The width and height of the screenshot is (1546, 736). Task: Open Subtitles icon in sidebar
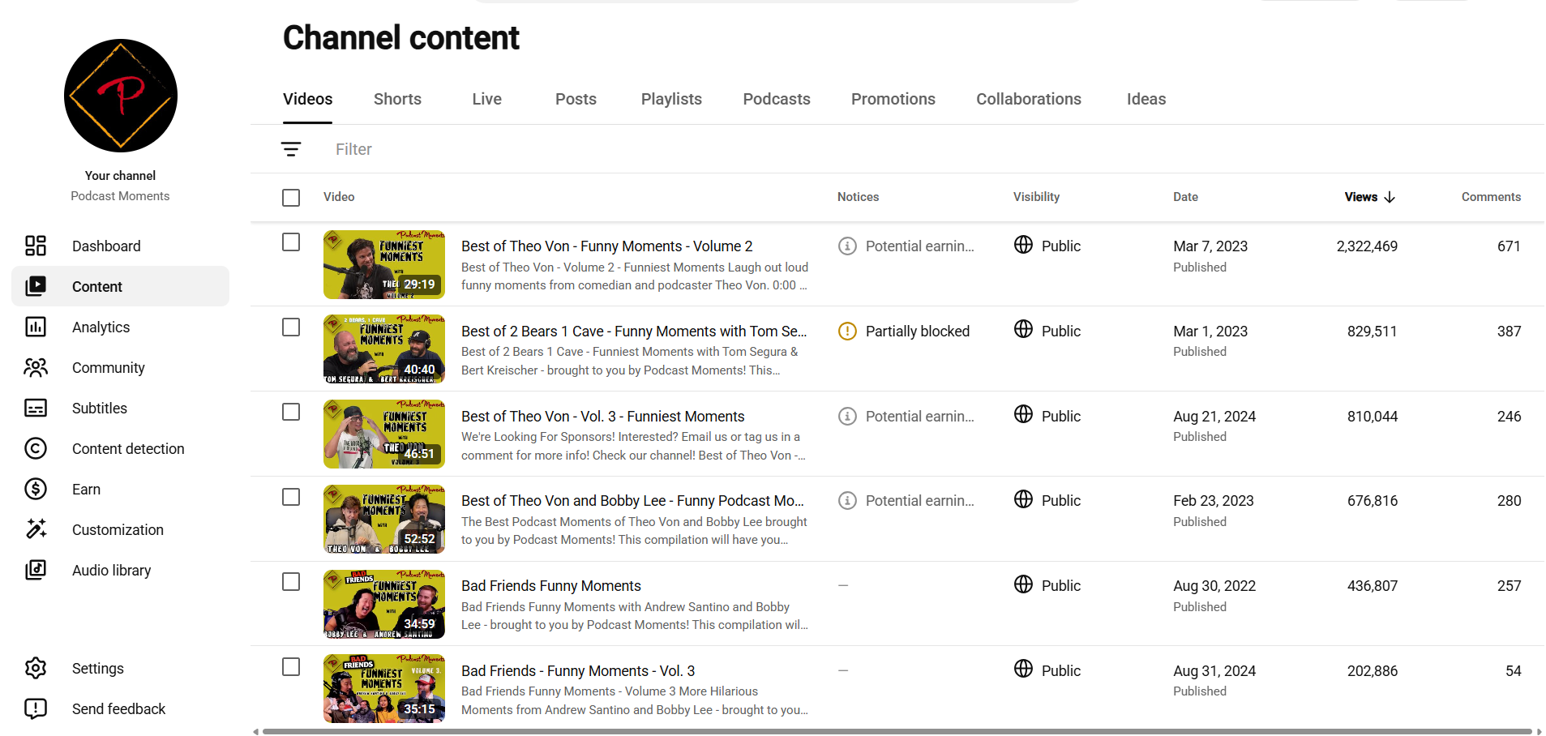36,408
